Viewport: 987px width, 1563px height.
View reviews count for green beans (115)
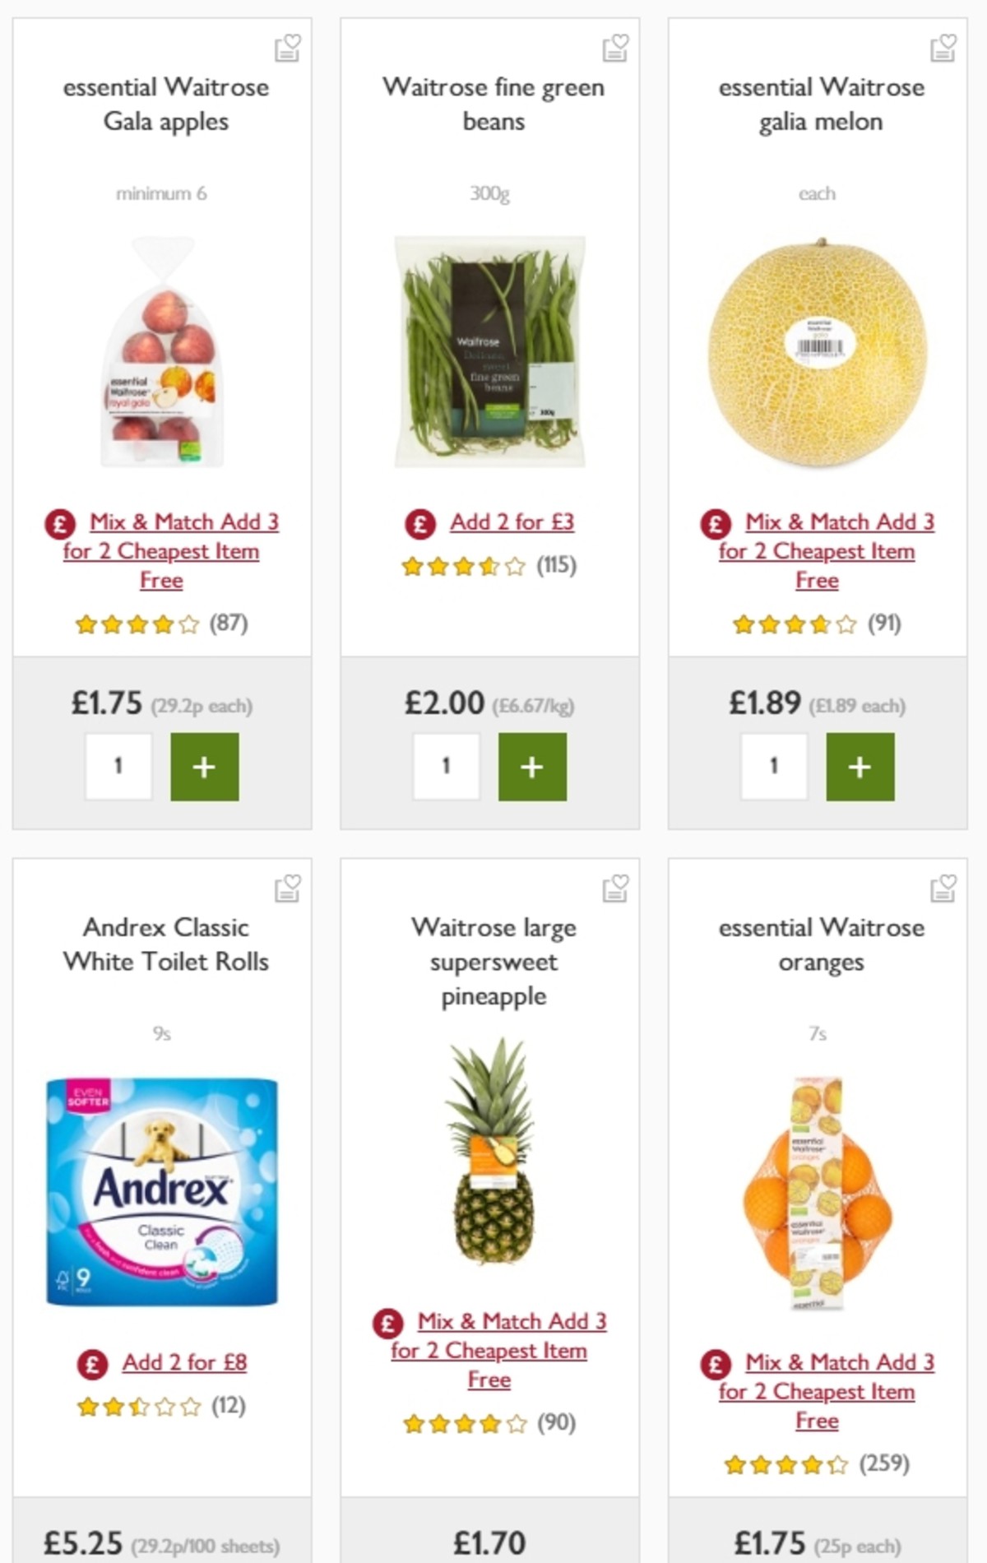[x=558, y=566]
